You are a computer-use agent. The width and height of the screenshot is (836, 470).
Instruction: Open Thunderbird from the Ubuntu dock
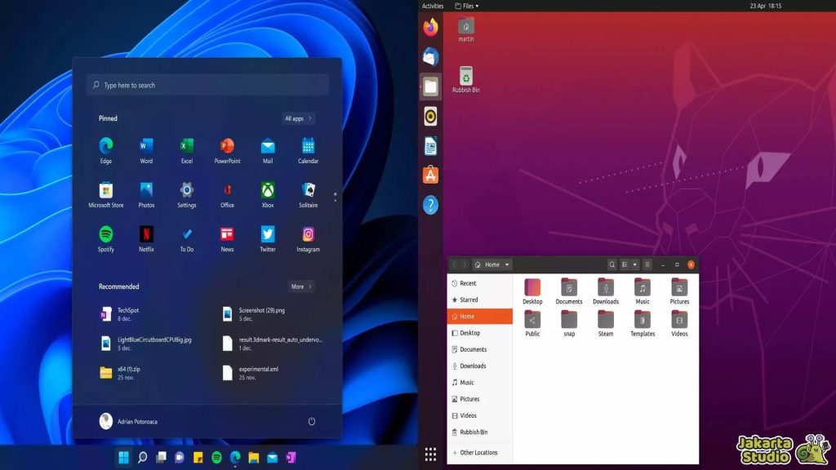coord(430,57)
